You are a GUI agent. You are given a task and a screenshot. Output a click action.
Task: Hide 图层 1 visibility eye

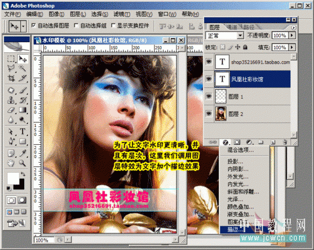pos(209,96)
